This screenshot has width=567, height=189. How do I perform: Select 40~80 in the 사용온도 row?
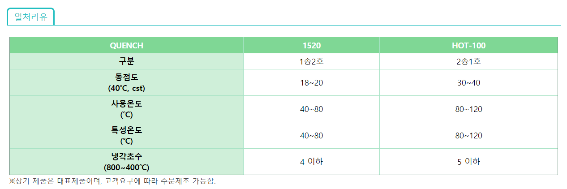pos(312,109)
